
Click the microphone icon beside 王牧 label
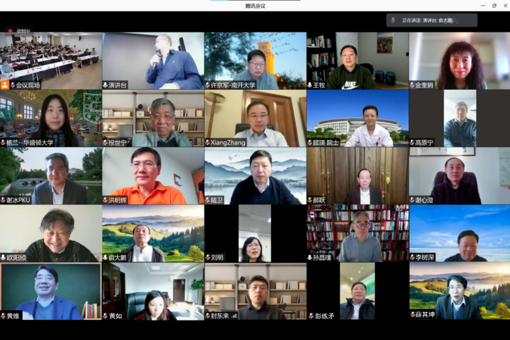[310, 85]
